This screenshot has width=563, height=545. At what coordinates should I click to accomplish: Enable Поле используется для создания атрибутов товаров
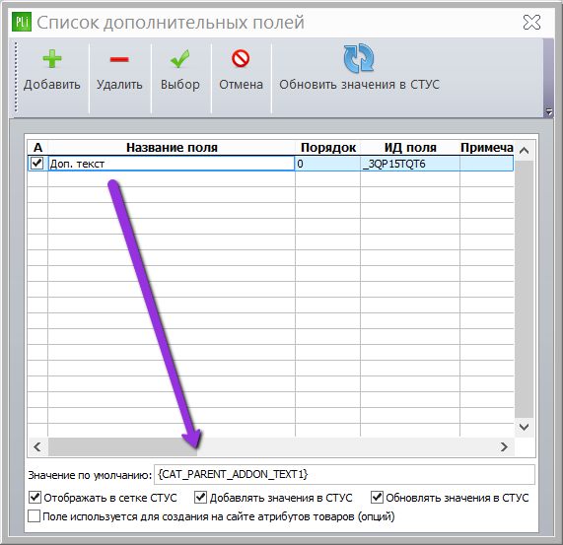pyautogui.click(x=35, y=516)
